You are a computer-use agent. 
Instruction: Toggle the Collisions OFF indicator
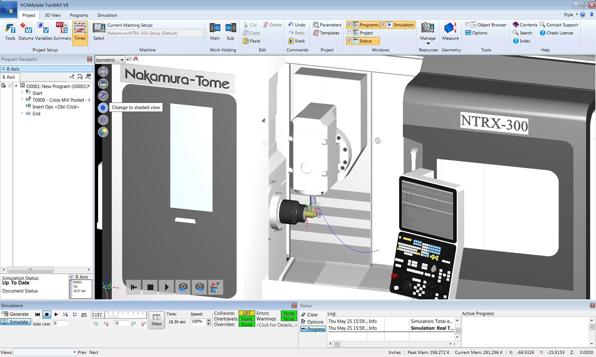[x=247, y=313]
